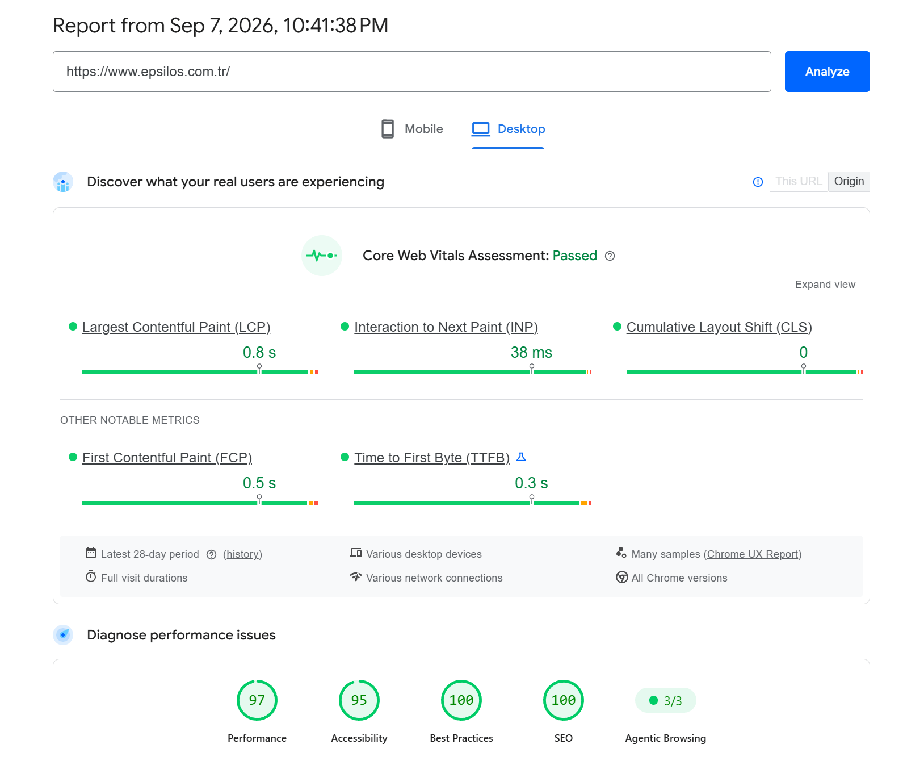Open Time to First Byte (TTFB) link
The width and height of the screenshot is (903, 765).
(432, 458)
